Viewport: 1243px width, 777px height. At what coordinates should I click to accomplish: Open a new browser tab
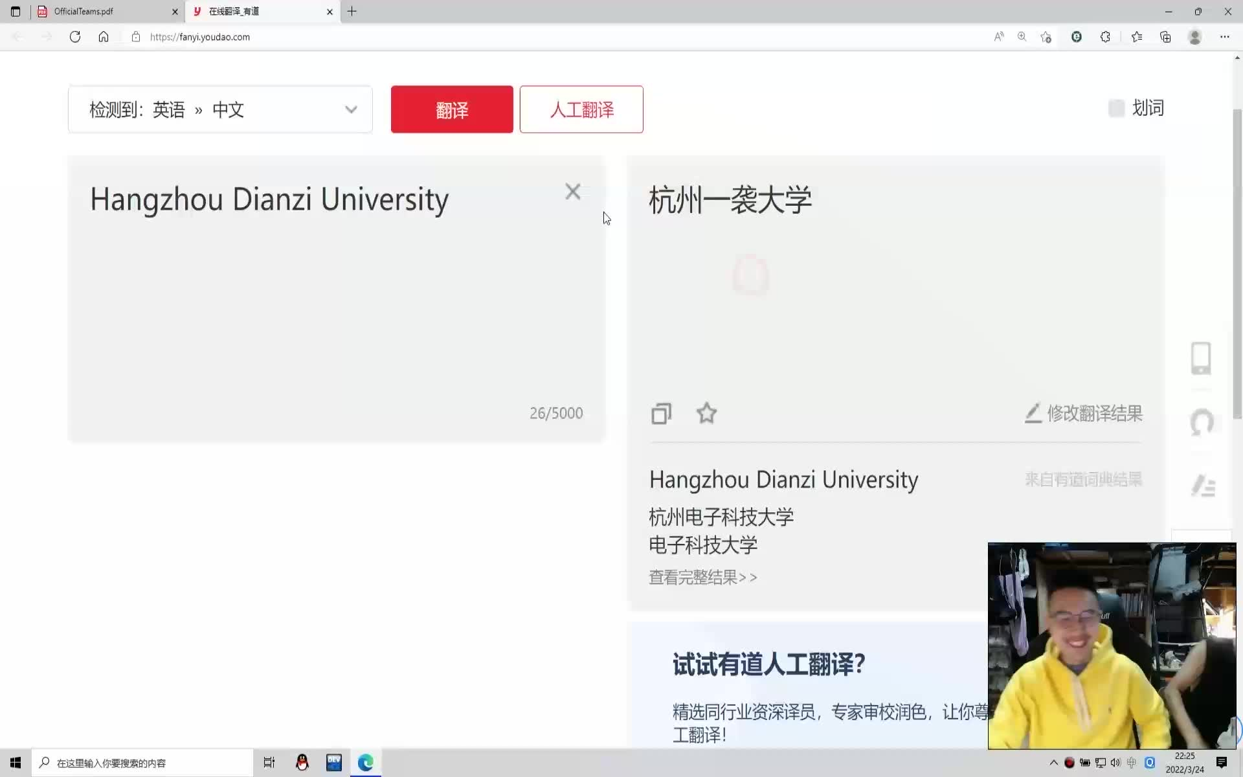click(x=352, y=12)
